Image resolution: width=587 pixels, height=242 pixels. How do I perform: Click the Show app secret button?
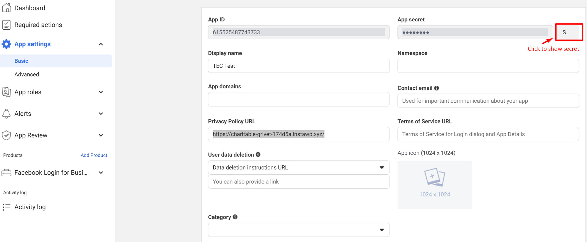click(566, 32)
